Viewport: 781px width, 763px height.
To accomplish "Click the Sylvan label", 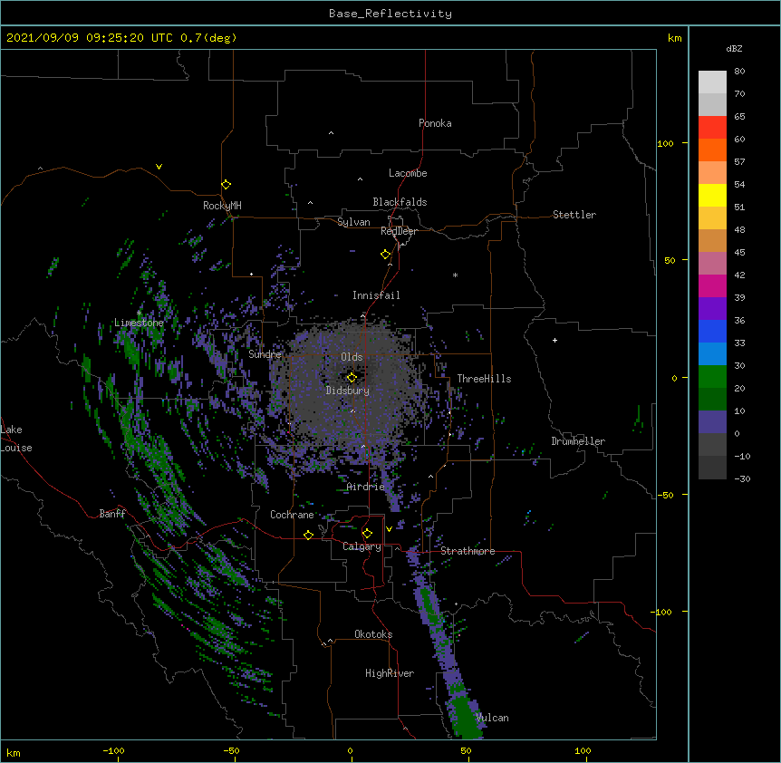I will click(x=353, y=222).
